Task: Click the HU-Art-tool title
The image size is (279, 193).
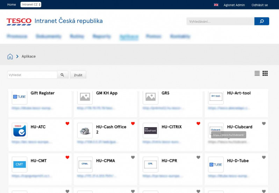Action: tap(239, 93)
